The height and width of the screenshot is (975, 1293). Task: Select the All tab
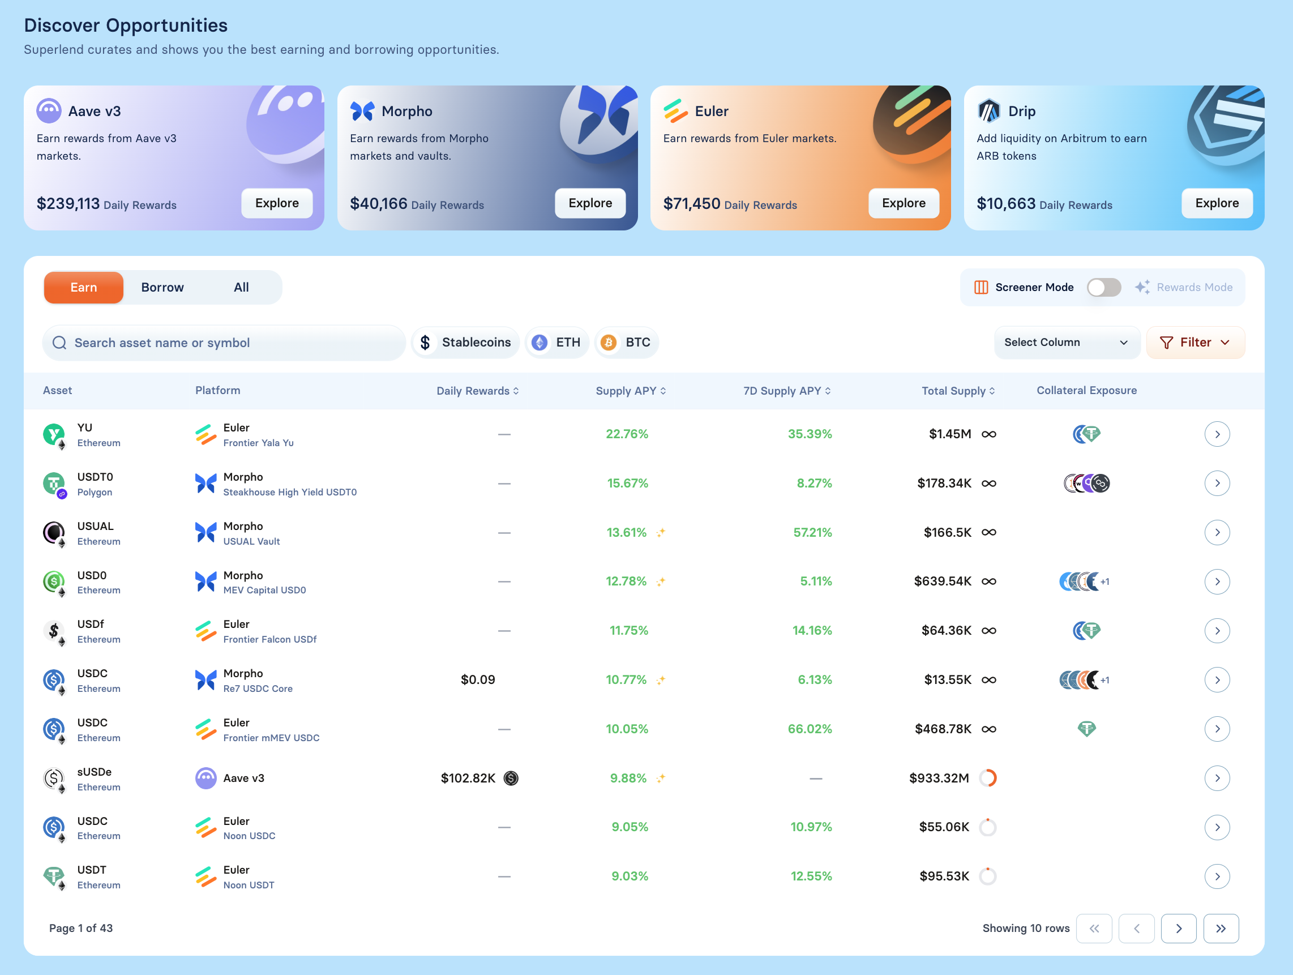[241, 287]
